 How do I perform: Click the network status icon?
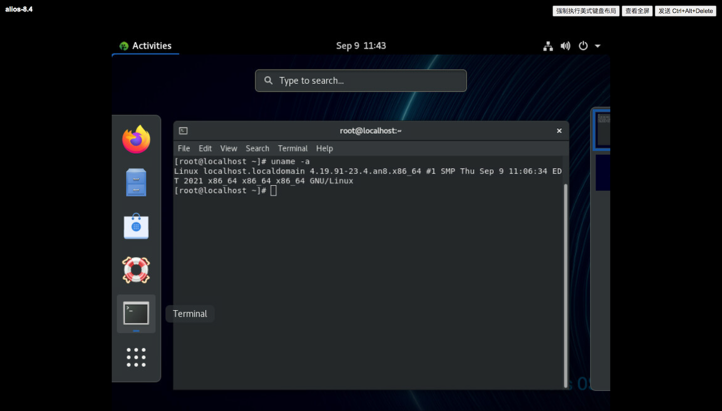(548, 46)
